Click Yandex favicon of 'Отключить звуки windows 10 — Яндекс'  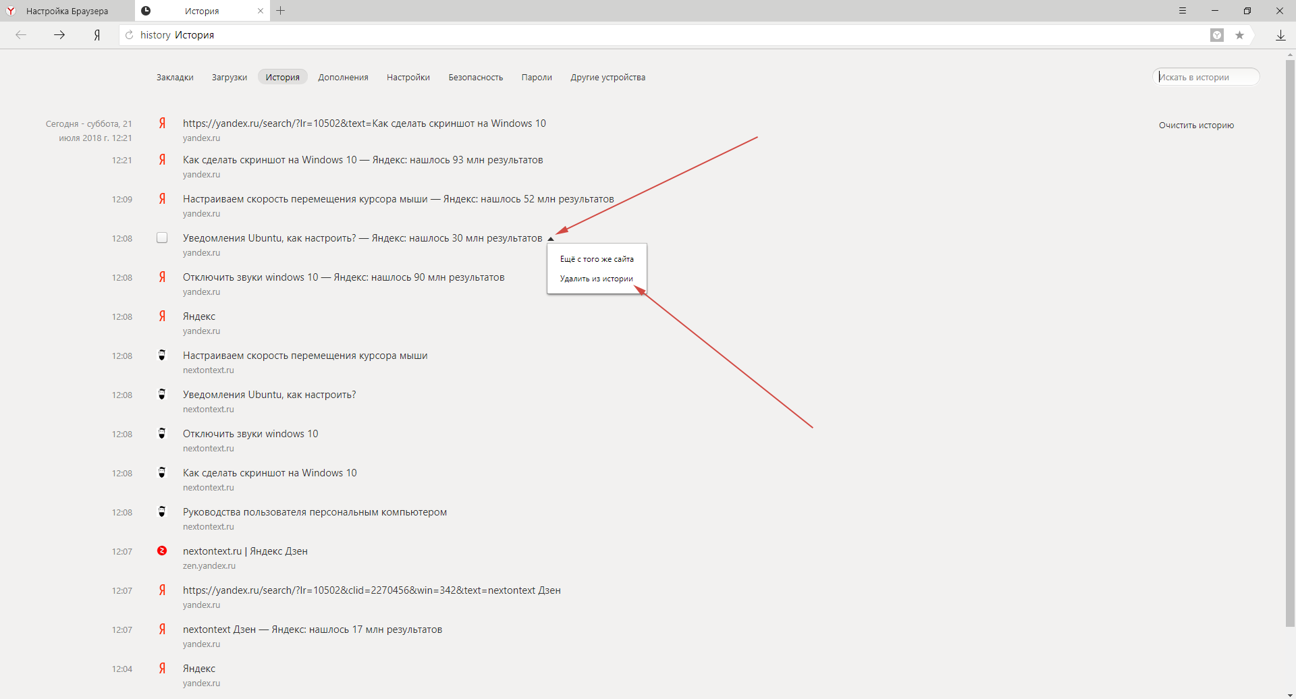[x=162, y=277]
